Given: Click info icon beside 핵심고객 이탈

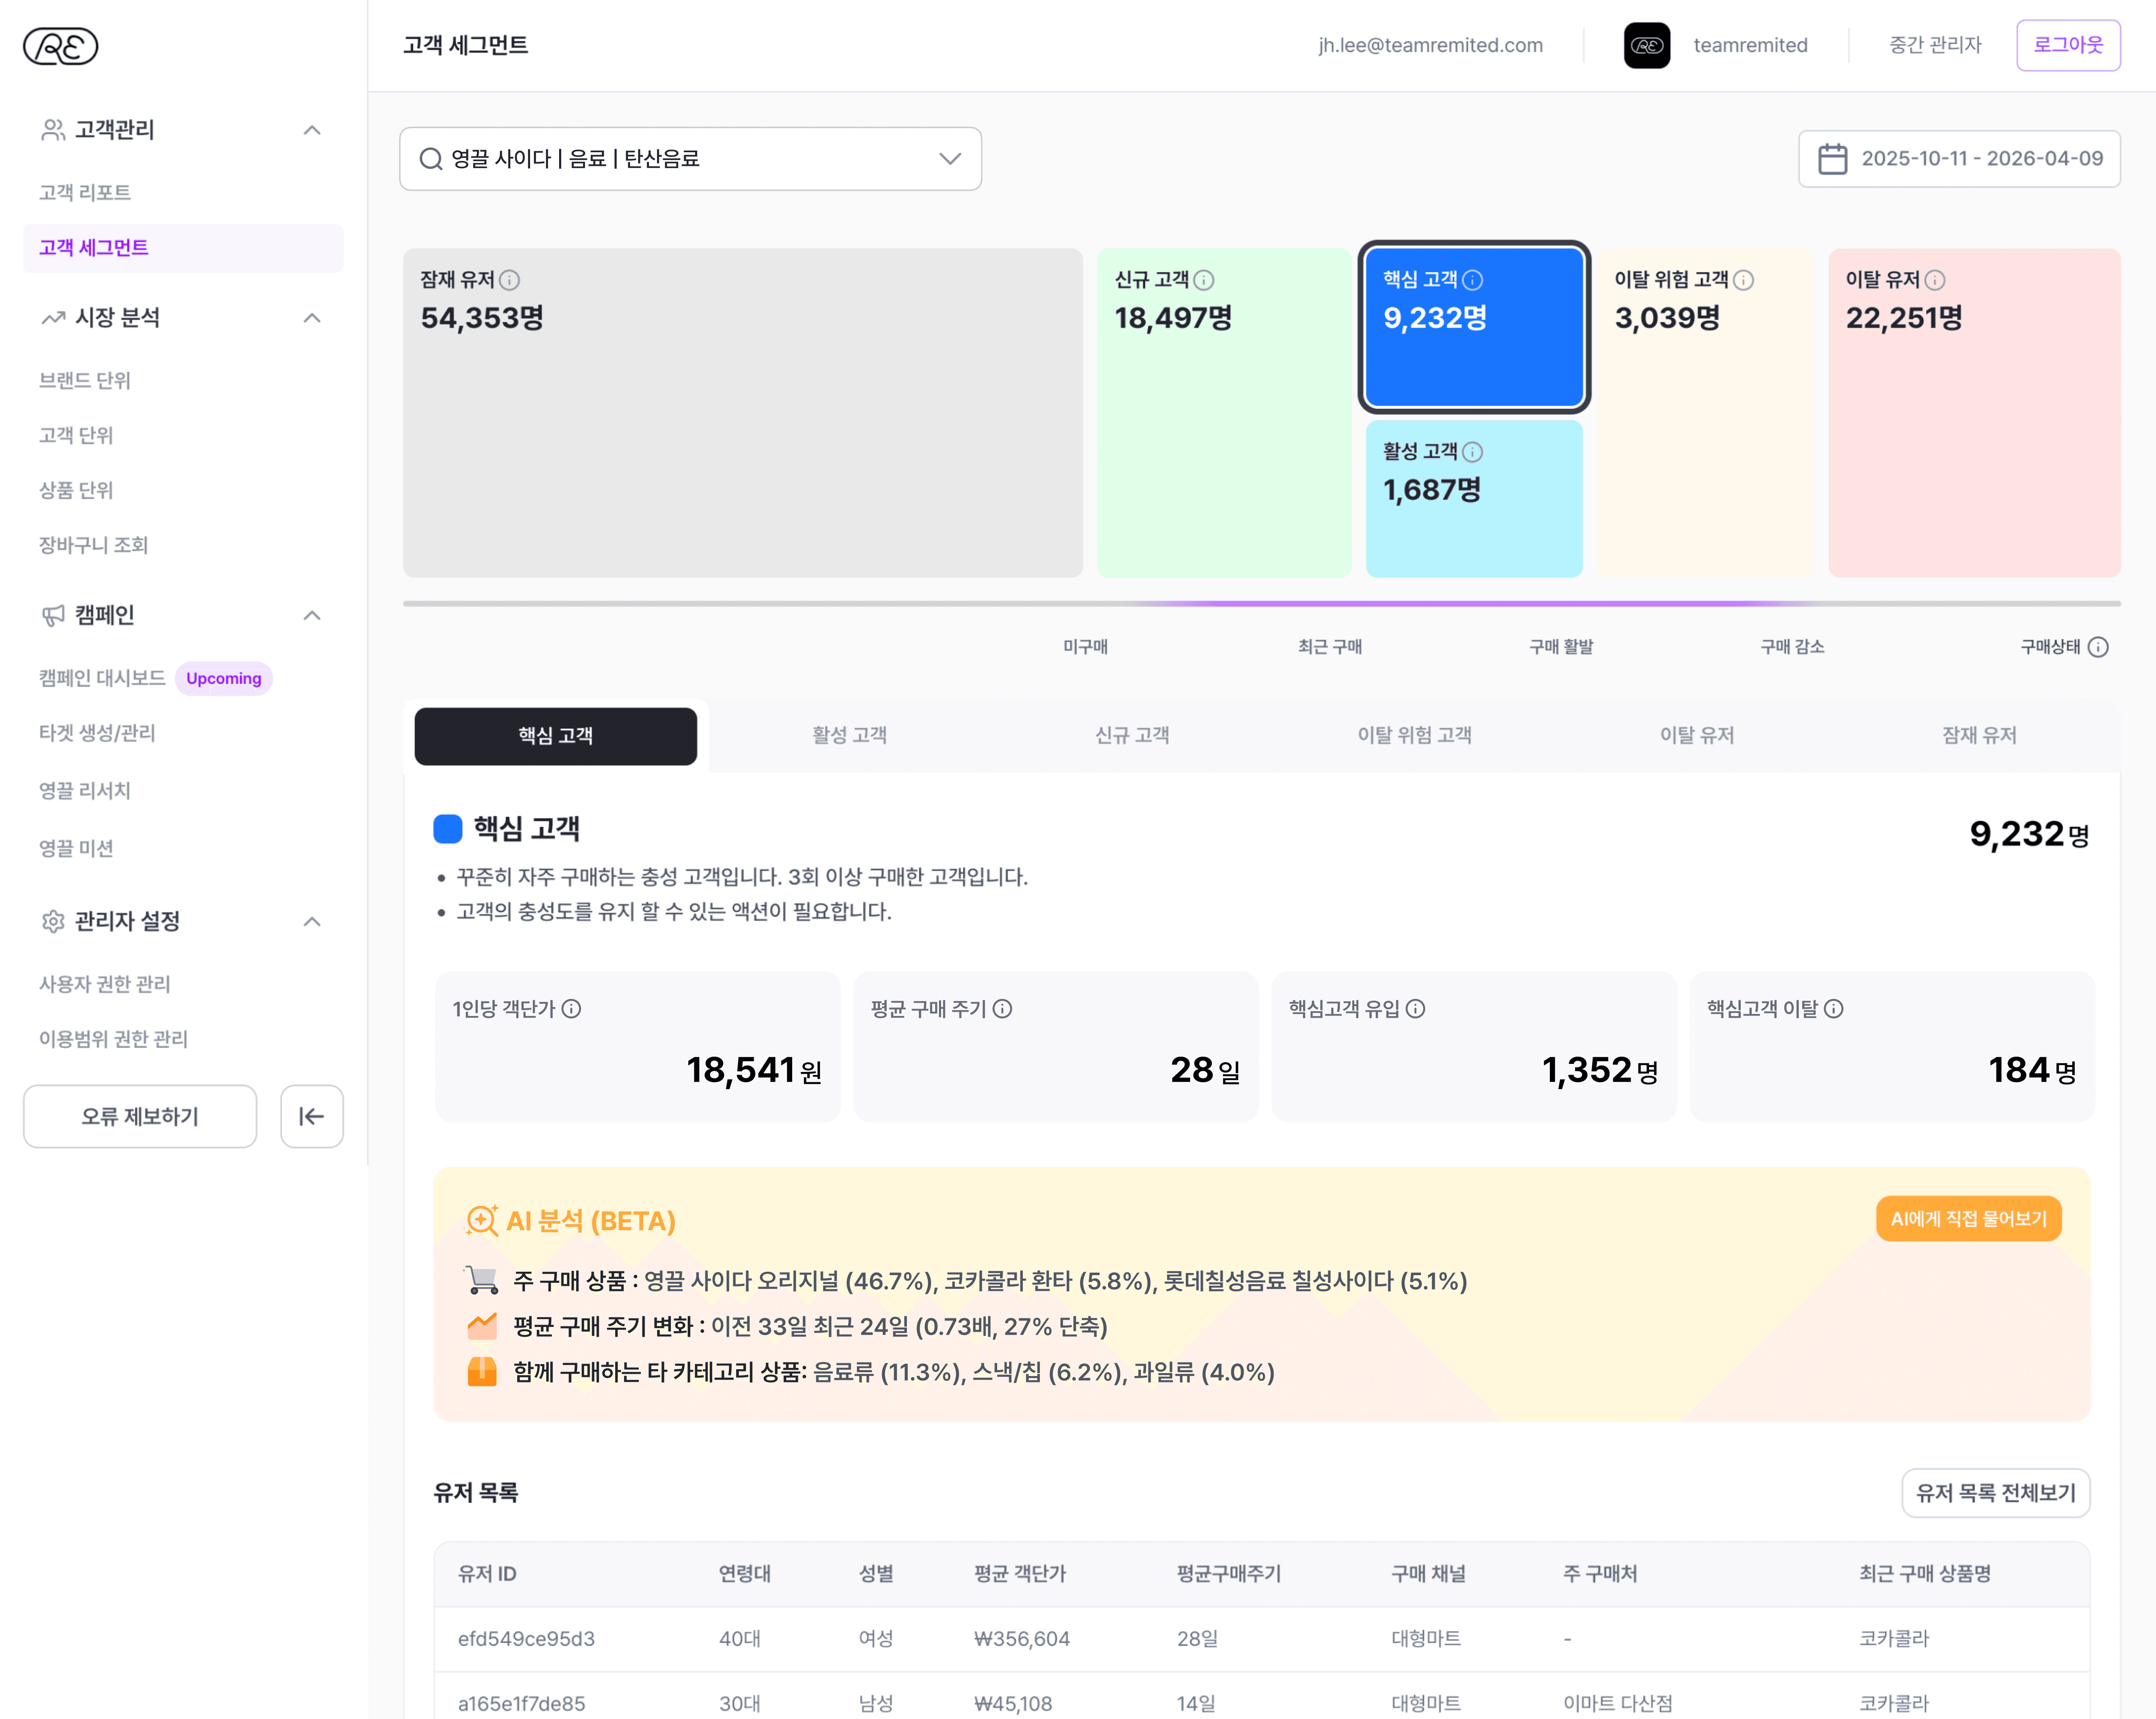Looking at the screenshot, I should pos(1833,1008).
